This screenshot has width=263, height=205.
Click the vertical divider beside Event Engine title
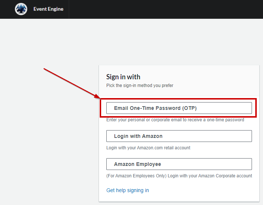pyautogui.click(x=69, y=9)
